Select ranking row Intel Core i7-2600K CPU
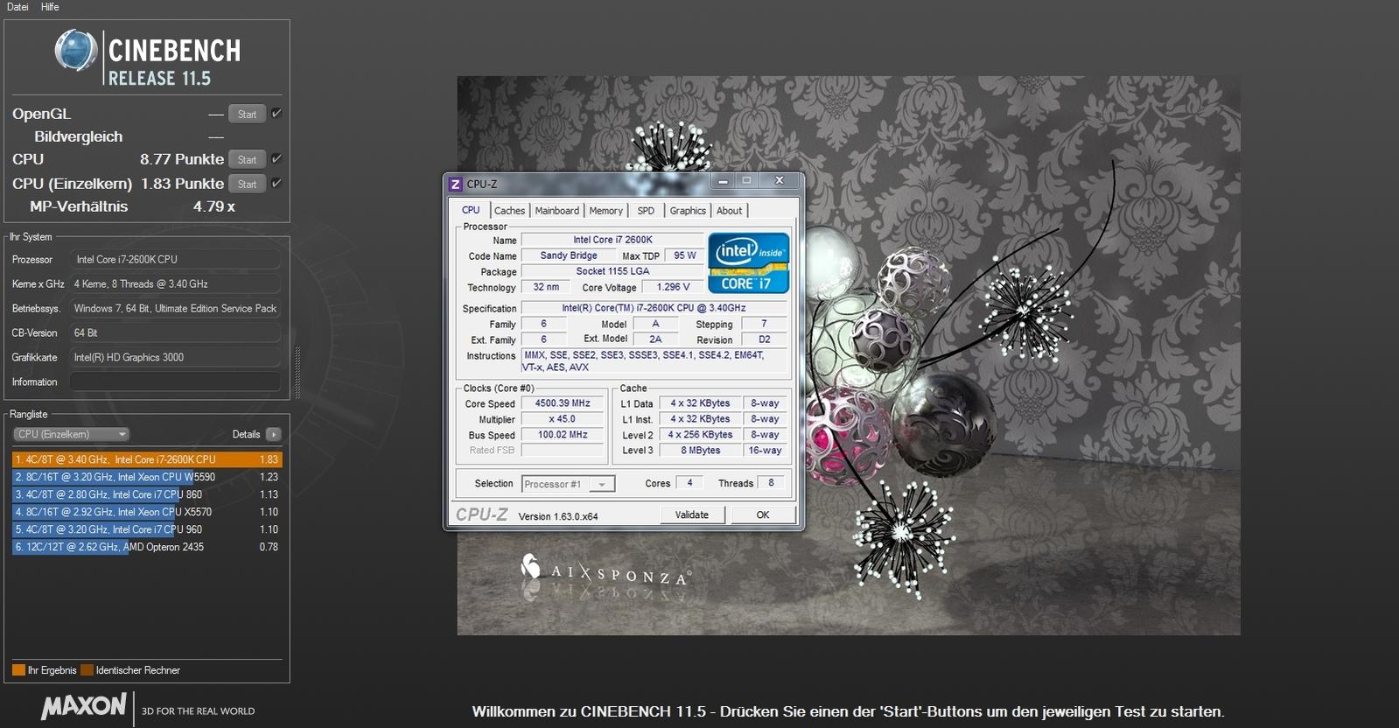This screenshot has width=1399, height=728. point(147,459)
